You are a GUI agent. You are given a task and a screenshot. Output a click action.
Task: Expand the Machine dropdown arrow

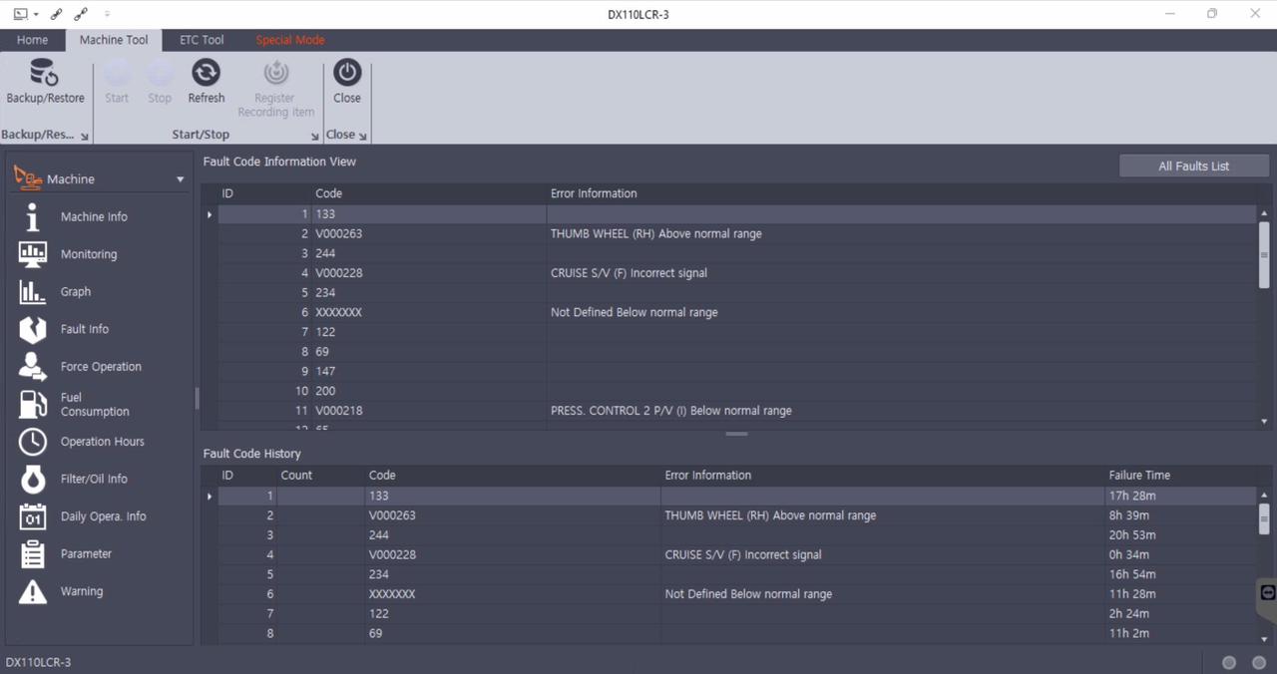point(181,180)
